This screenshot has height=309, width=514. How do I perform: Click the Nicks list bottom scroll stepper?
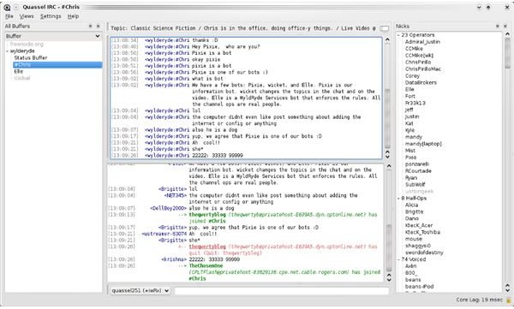pos(507,288)
